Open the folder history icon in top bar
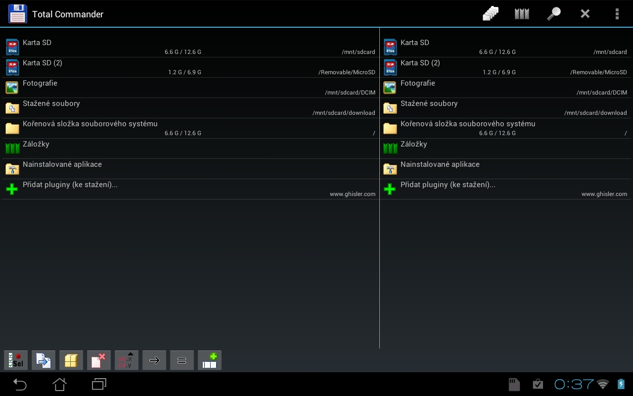 490,14
